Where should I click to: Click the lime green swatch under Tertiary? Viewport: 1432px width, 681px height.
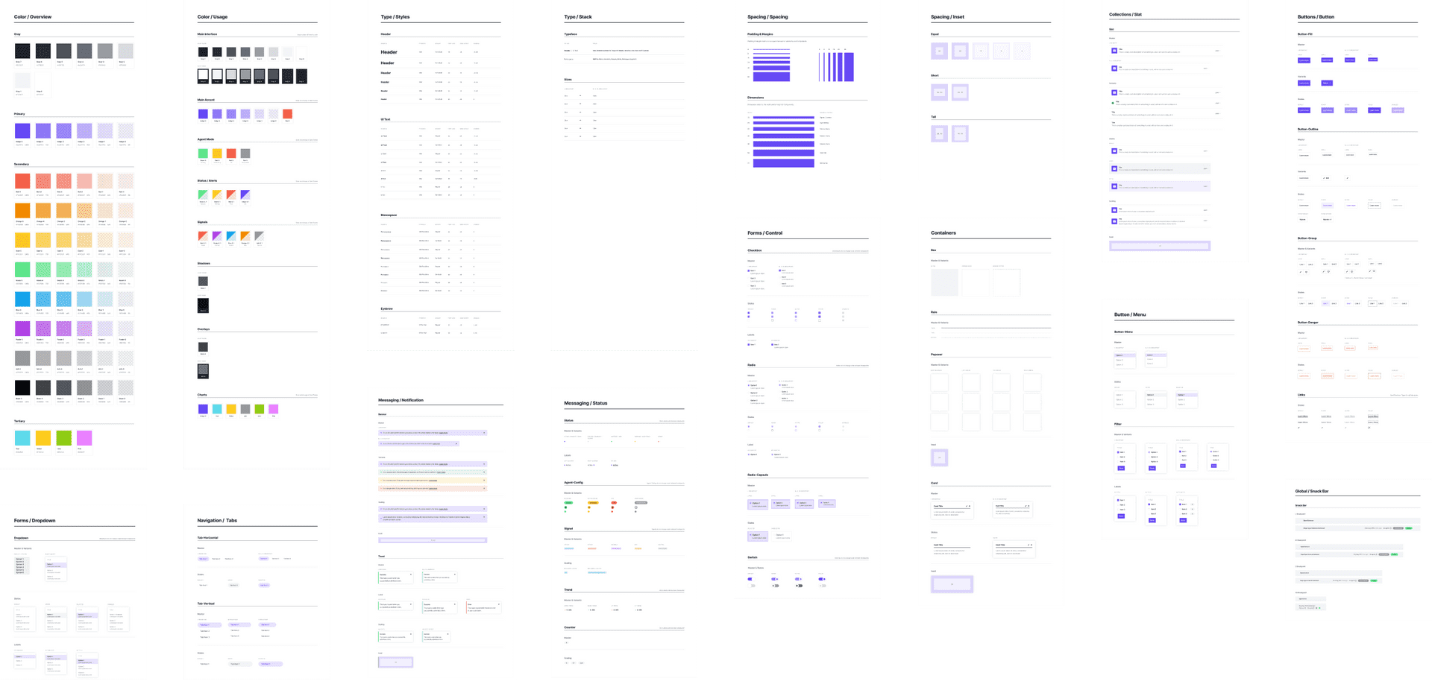pyautogui.click(x=64, y=438)
